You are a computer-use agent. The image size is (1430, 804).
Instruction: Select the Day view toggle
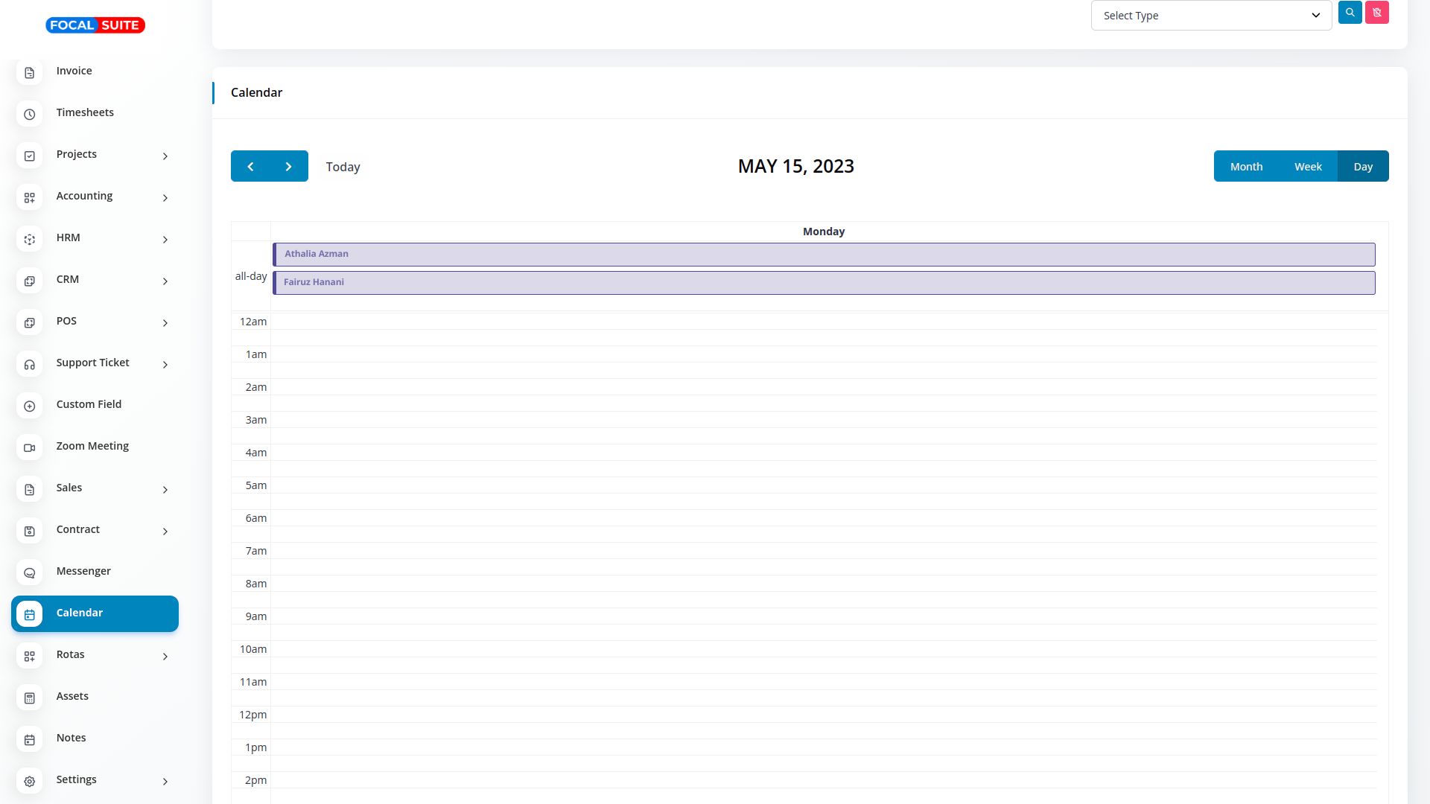1363,166
